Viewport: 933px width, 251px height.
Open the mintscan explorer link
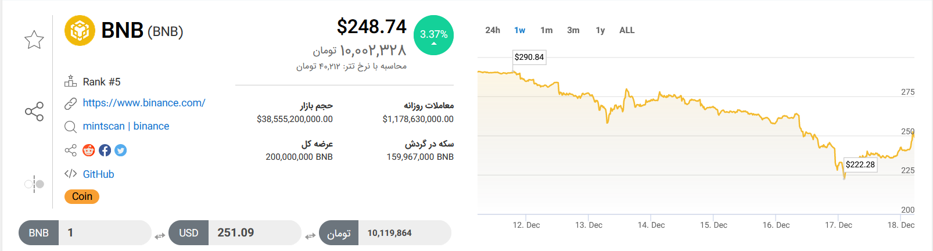coord(103,126)
